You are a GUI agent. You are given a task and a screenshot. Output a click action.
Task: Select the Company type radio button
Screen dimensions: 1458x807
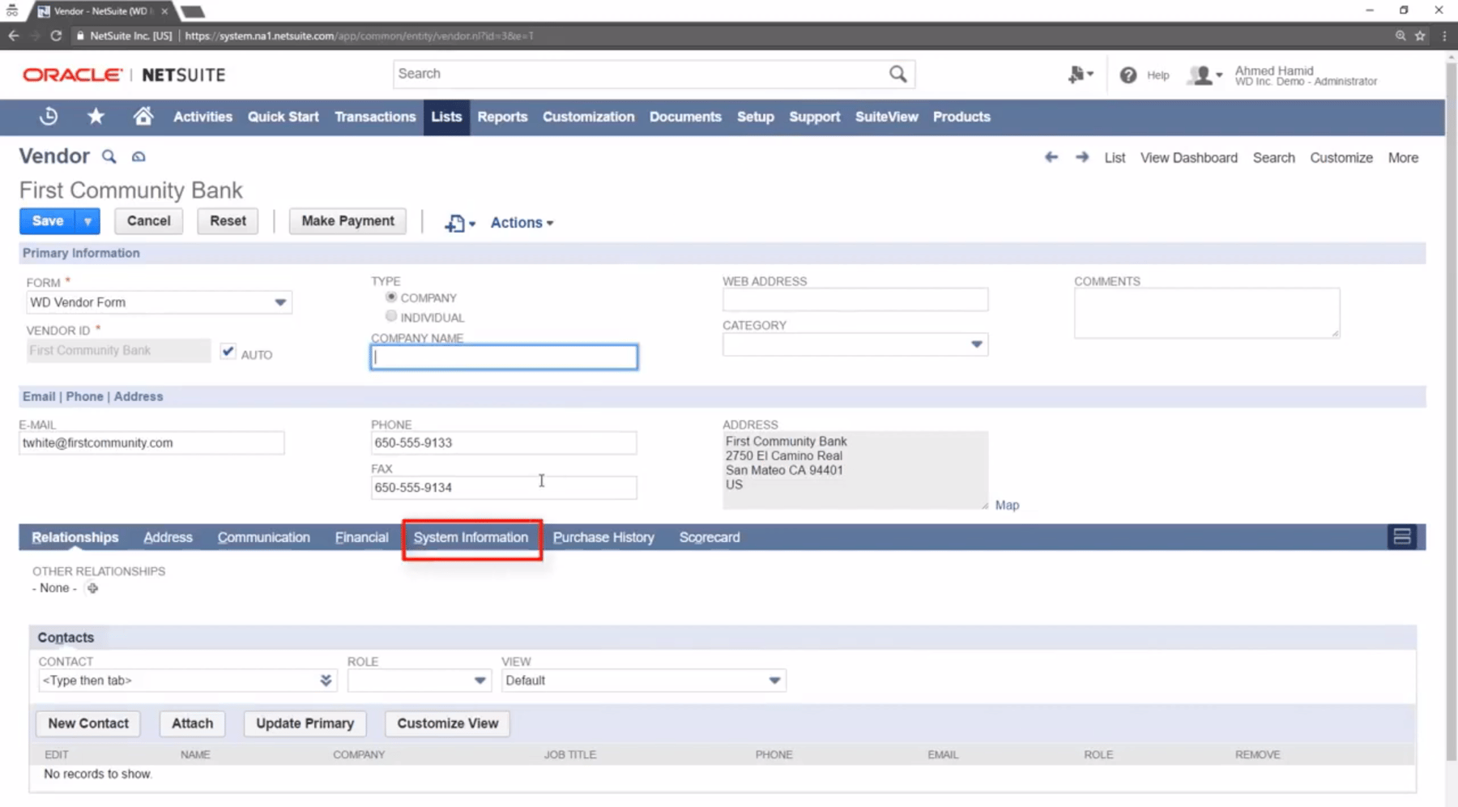391,297
